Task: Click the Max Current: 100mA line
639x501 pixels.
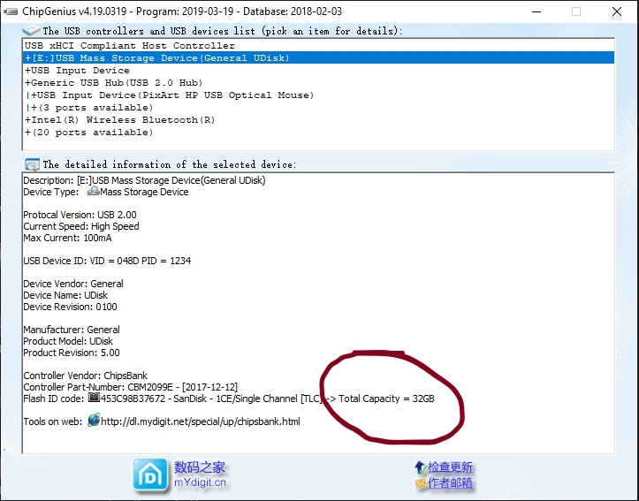Action: [x=67, y=238]
